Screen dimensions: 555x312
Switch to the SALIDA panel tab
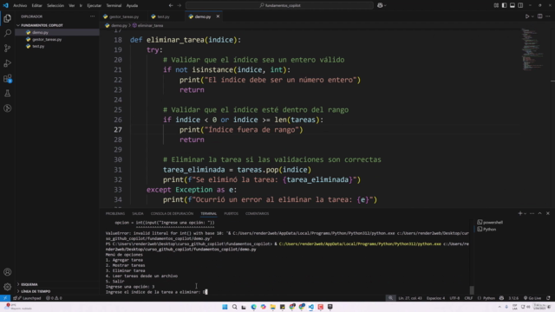tap(138, 213)
